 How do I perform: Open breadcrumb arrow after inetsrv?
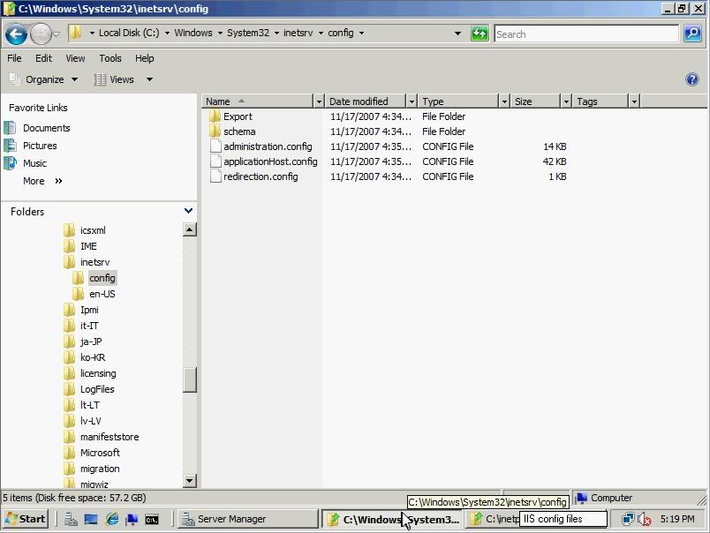tap(321, 33)
